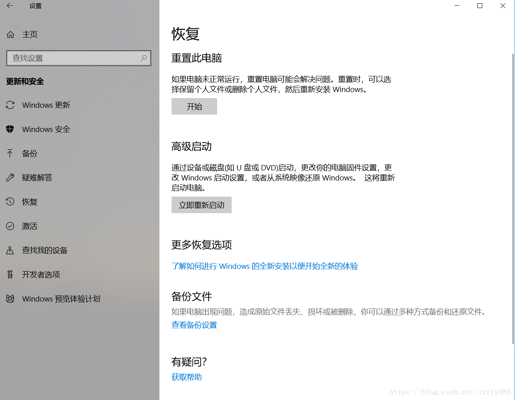
Task: Click the vertical scrollbar on the right
Action: [x=513, y=198]
